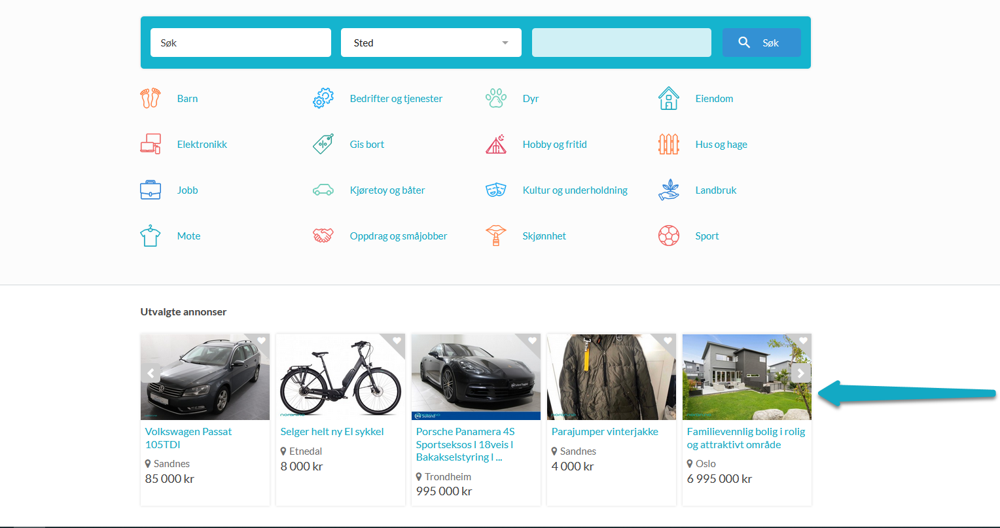Show next featured ads with right arrow

pyautogui.click(x=800, y=374)
